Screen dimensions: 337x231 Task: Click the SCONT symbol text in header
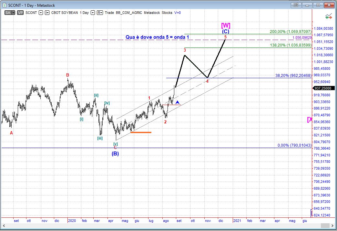(x=31, y=13)
